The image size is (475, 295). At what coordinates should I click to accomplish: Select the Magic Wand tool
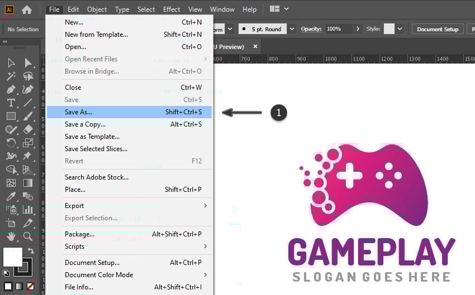click(x=11, y=76)
